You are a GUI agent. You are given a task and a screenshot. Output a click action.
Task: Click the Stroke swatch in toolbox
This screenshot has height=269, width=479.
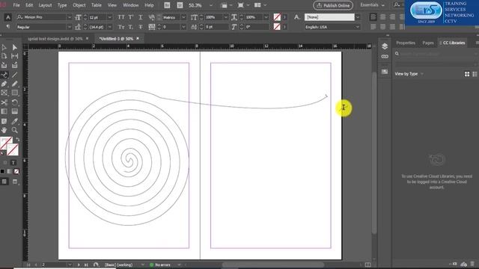[13, 149]
